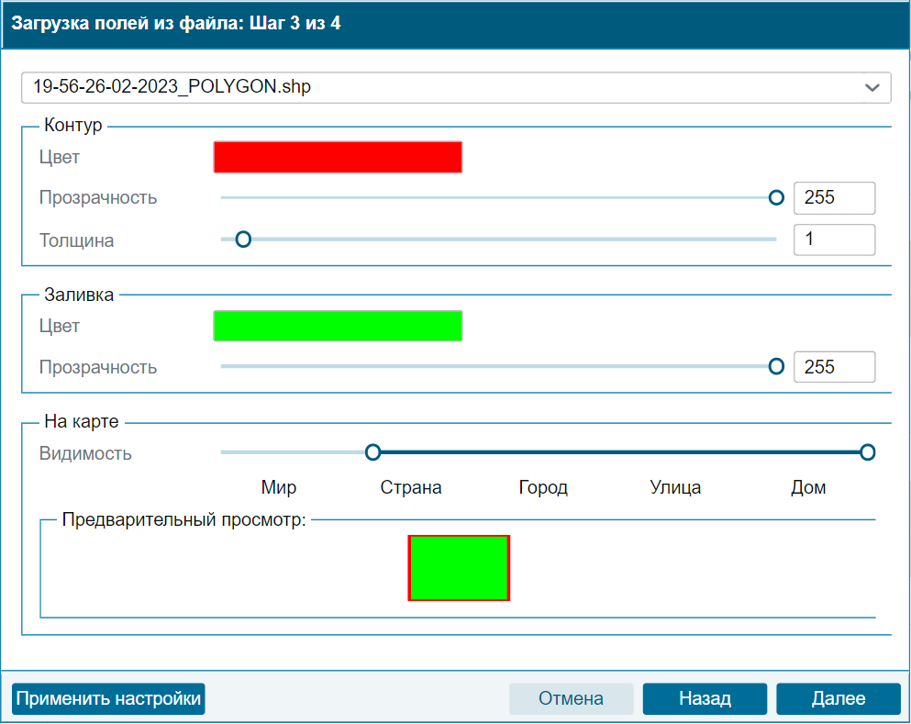This screenshot has height=724, width=911.
Task: Pick the red contour color swatch
Action: click(338, 157)
